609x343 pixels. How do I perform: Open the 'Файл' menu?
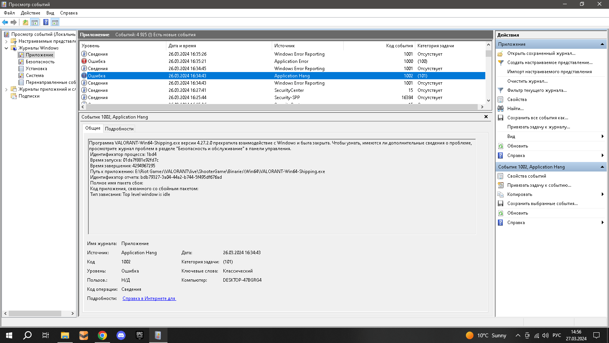click(10, 13)
